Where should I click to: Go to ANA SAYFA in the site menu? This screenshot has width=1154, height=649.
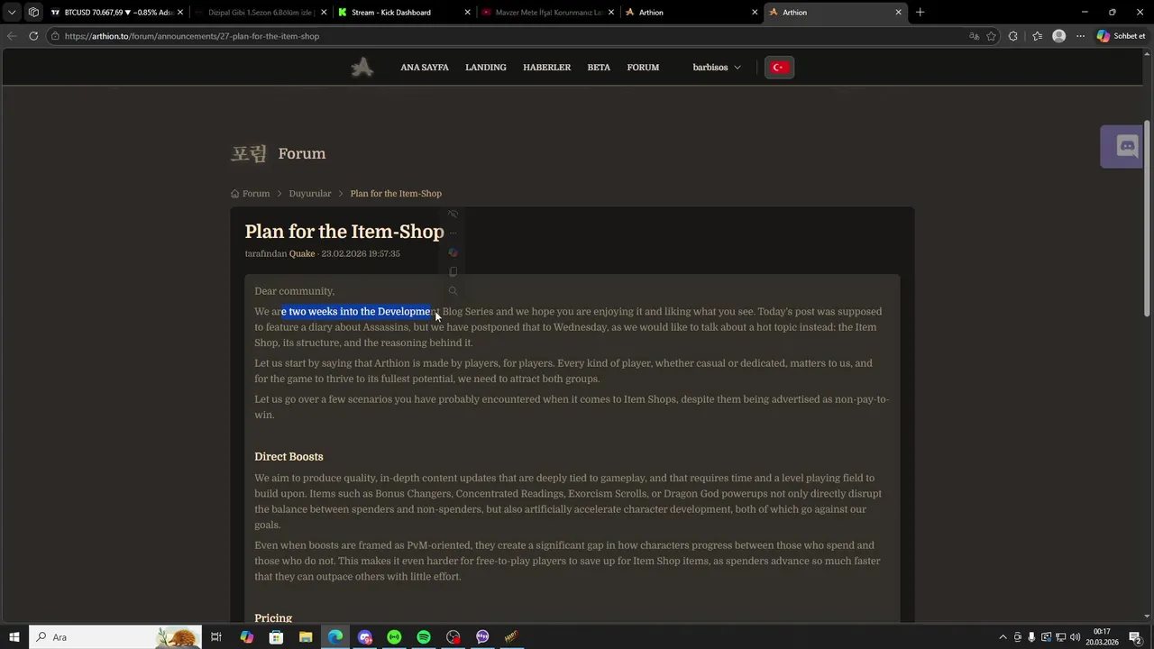425,68
